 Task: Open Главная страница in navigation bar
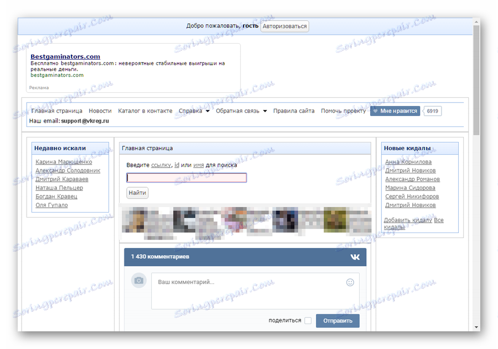point(56,111)
